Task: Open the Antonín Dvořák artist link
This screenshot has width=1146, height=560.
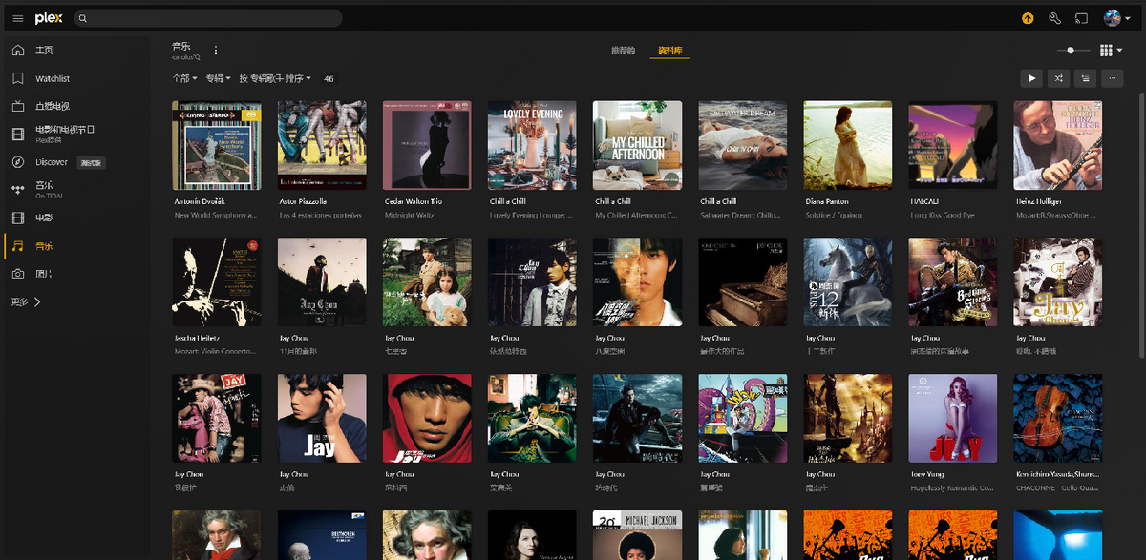Action: click(x=200, y=201)
